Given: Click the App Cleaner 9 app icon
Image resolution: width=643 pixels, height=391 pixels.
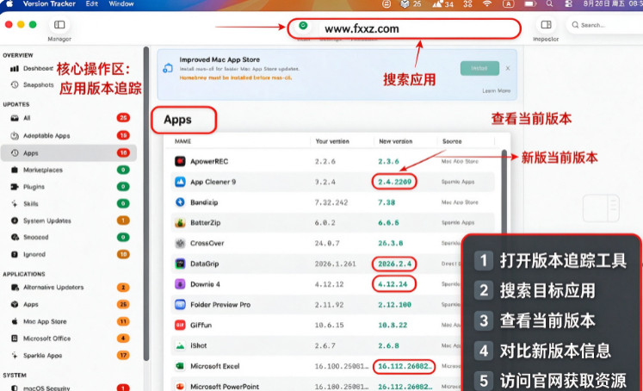Looking at the screenshot, I should pos(180,182).
